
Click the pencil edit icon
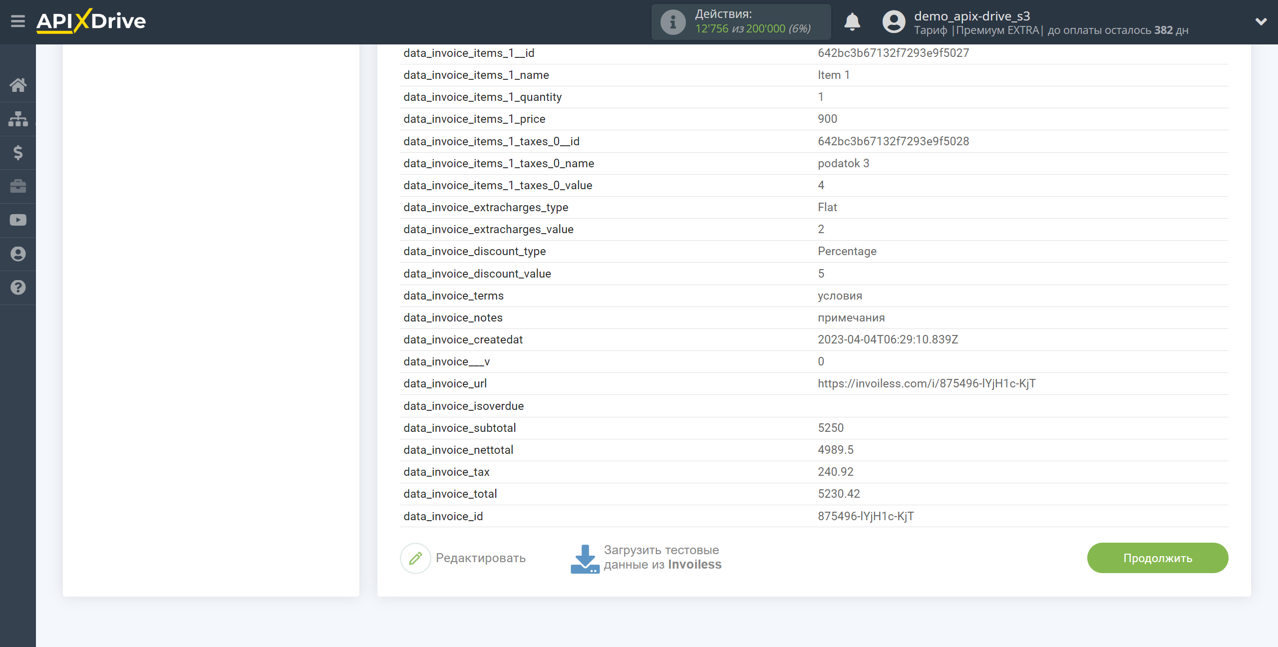pos(415,558)
